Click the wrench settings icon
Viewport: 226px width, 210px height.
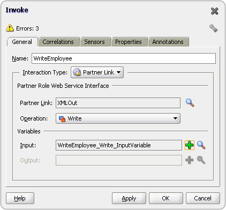(x=213, y=28)
